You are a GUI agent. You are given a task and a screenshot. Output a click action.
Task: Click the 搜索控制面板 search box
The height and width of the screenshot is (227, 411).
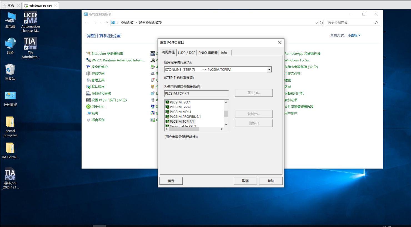coord(353,23)
